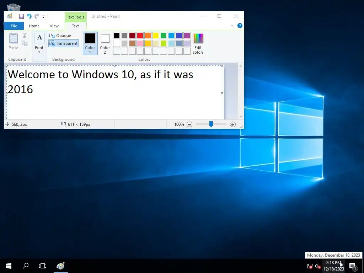Click inside the text box after '2016'

click(34, 90)
